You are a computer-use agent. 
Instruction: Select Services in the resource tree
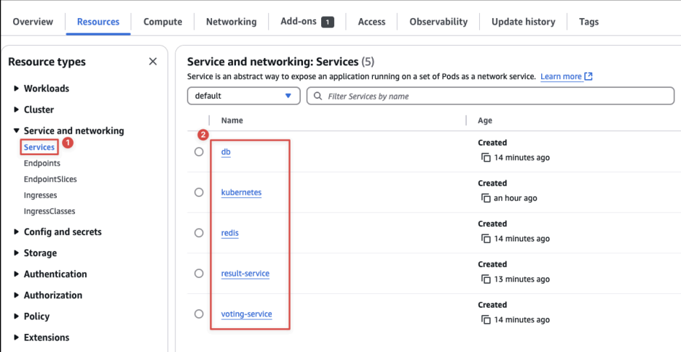[x=39, y=148]
